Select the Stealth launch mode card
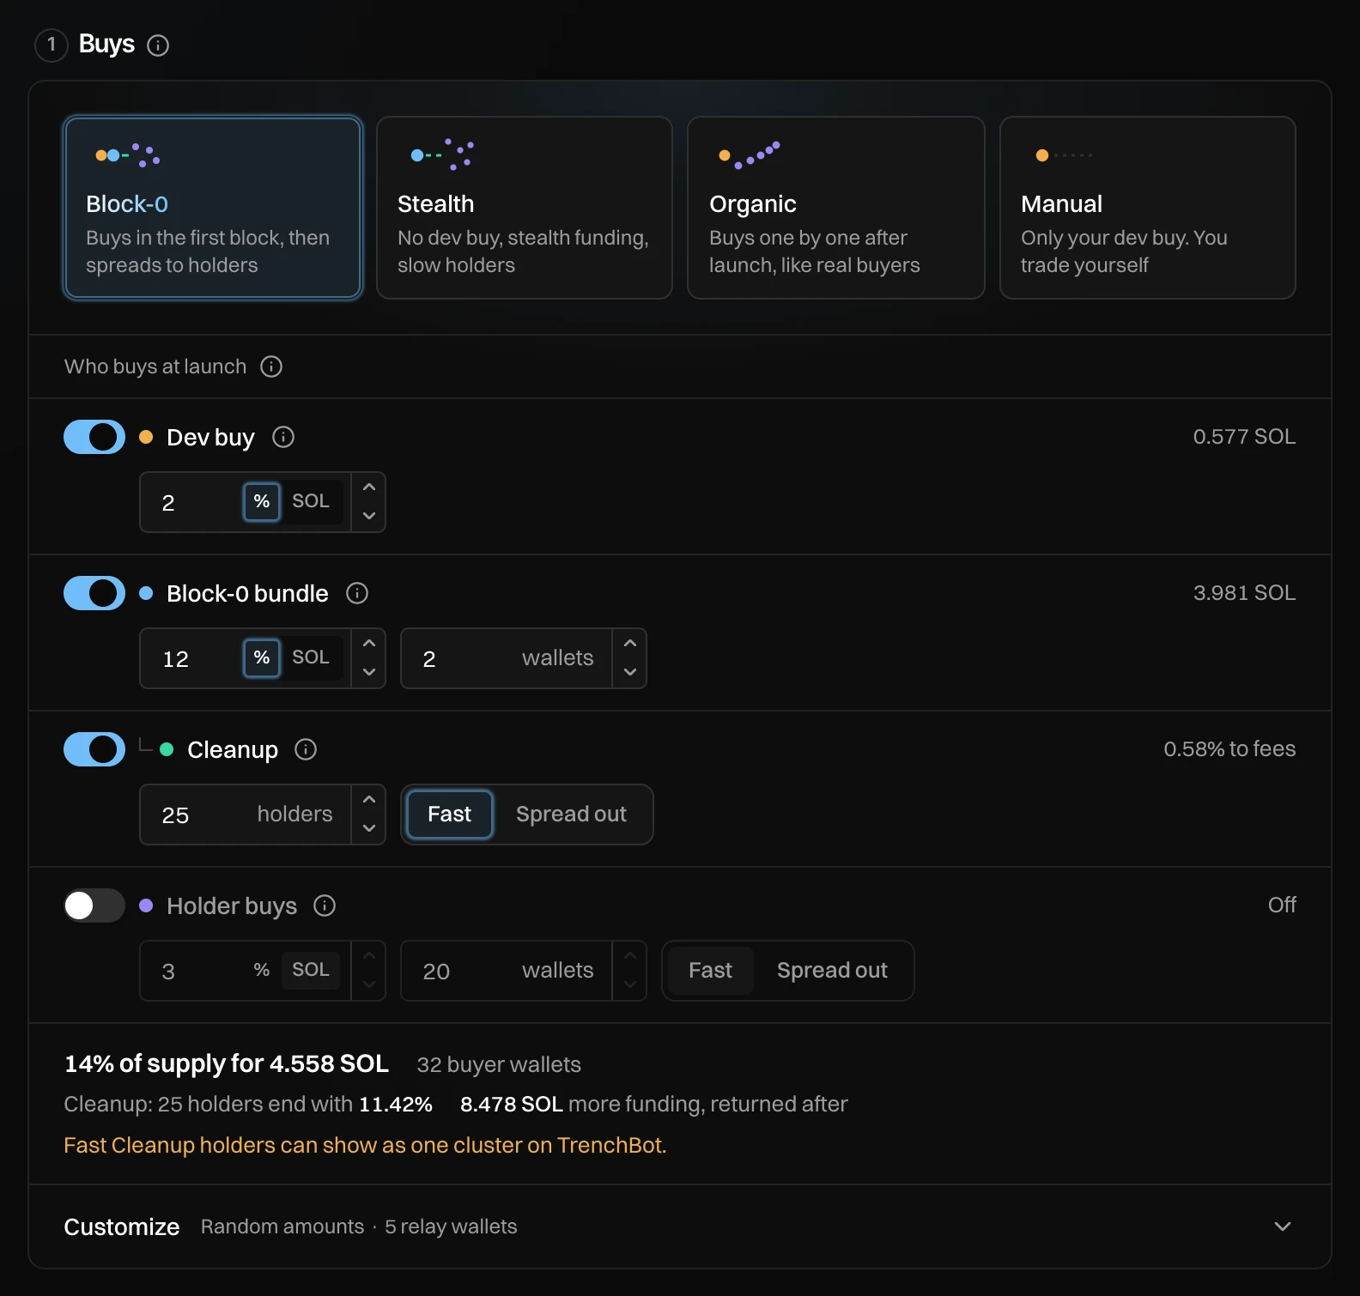Screen dimensions: 1360x1296 click(525, 208)
